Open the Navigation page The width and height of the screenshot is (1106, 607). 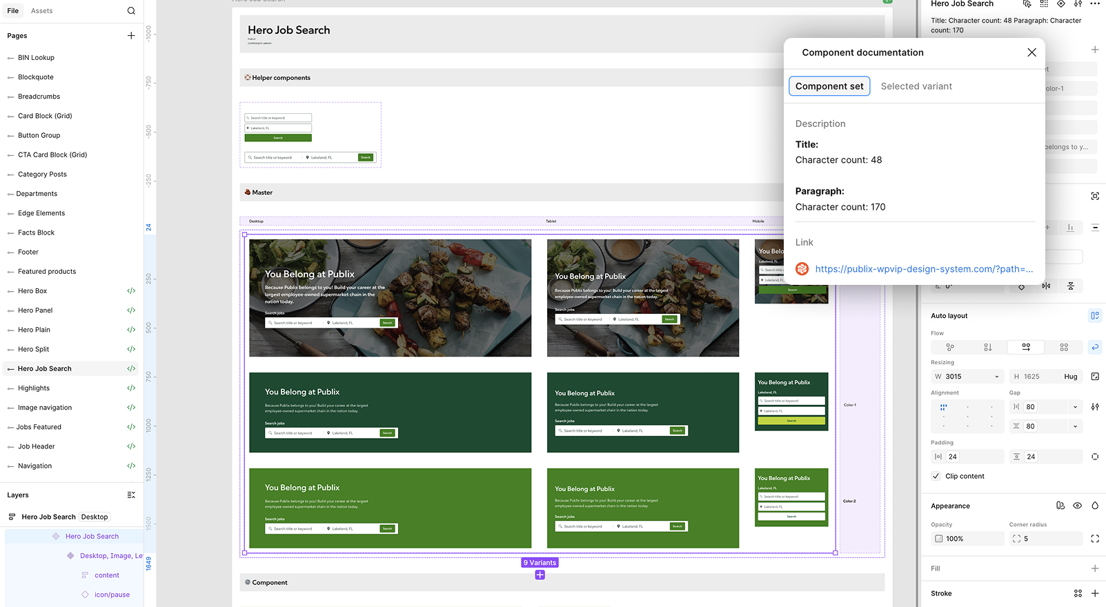tap(34, 466)
